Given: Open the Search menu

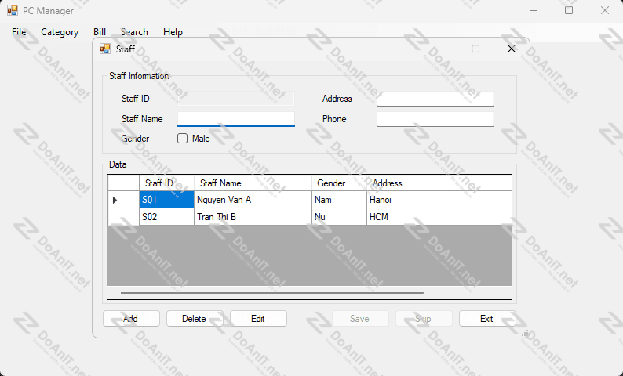Looking at the screenshot, I should pyautogui.click(x=134, y=32).
